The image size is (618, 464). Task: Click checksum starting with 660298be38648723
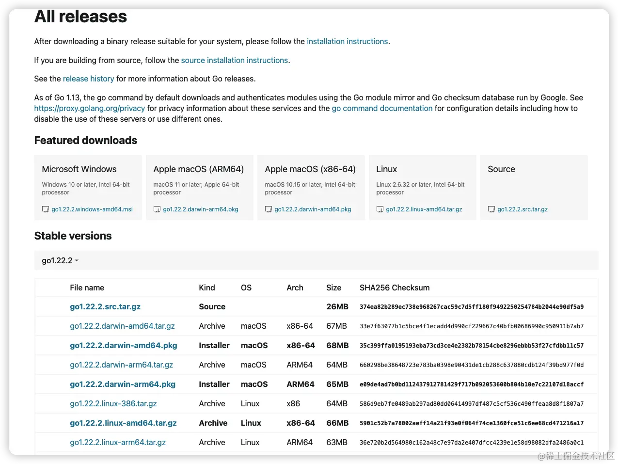coord(472,365)
